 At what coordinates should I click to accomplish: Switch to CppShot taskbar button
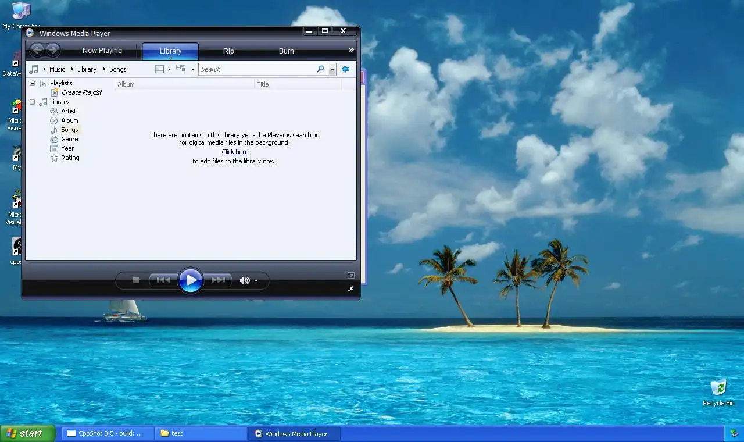[108, 433]
